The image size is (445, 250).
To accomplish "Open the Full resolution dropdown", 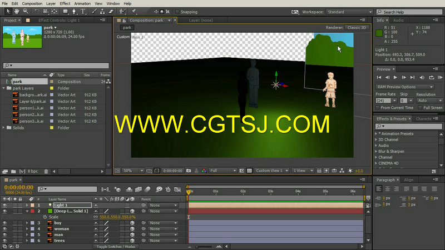I will [x=223, y=171].
